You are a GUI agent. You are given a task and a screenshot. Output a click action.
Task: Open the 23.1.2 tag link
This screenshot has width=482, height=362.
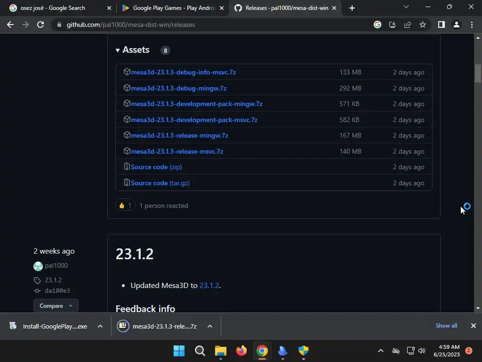[53, 280]
